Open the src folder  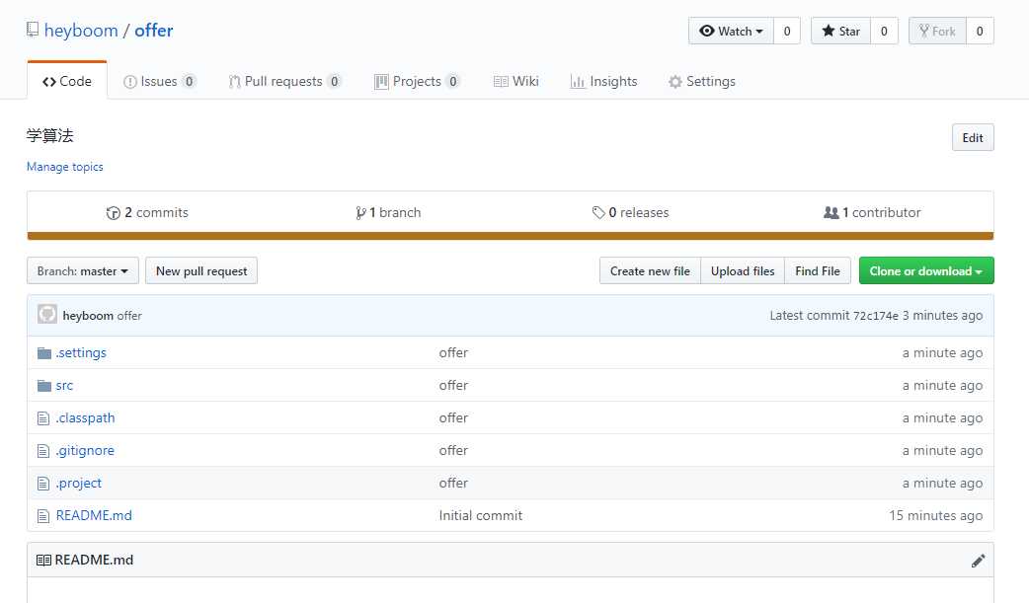(64, 386)
